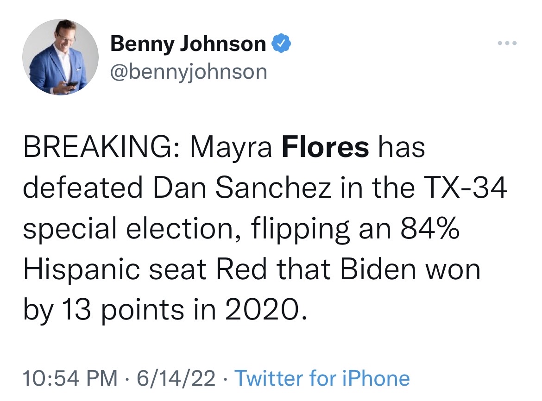Click the Twitter for iPhone source link

point(322,378)
